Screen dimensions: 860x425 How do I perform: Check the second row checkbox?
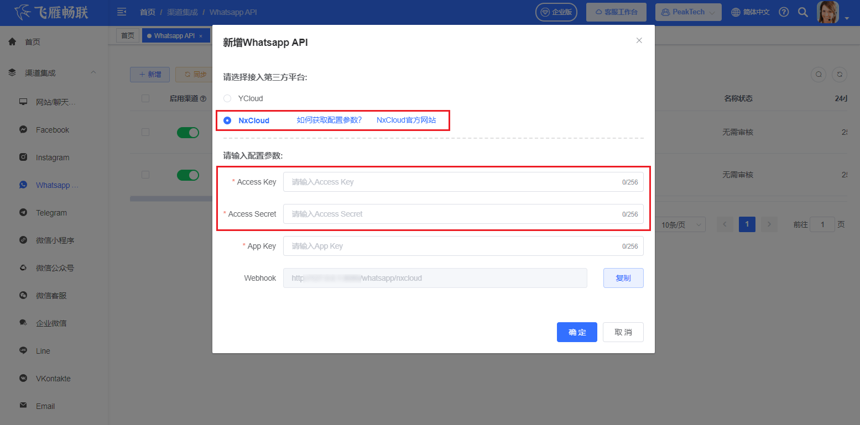[x=145, y=175]
